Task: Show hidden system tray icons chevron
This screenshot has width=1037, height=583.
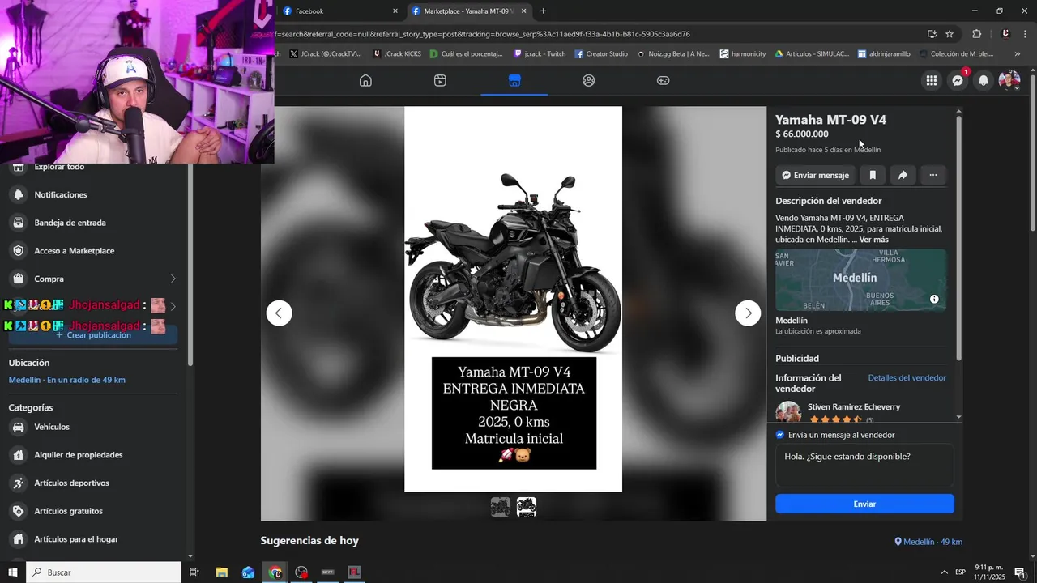Action: [x=945, y=572]
